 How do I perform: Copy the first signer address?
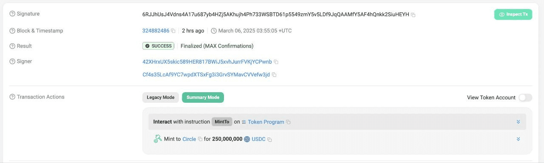click(276, 62)
